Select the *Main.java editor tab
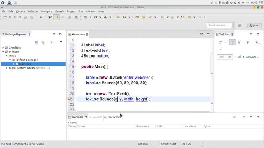 click(x=78, y=35)
